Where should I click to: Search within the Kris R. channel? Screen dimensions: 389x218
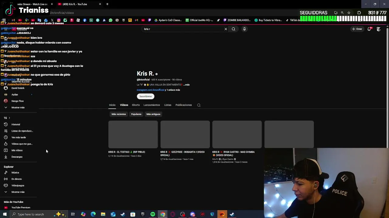[x=199, y=105]
